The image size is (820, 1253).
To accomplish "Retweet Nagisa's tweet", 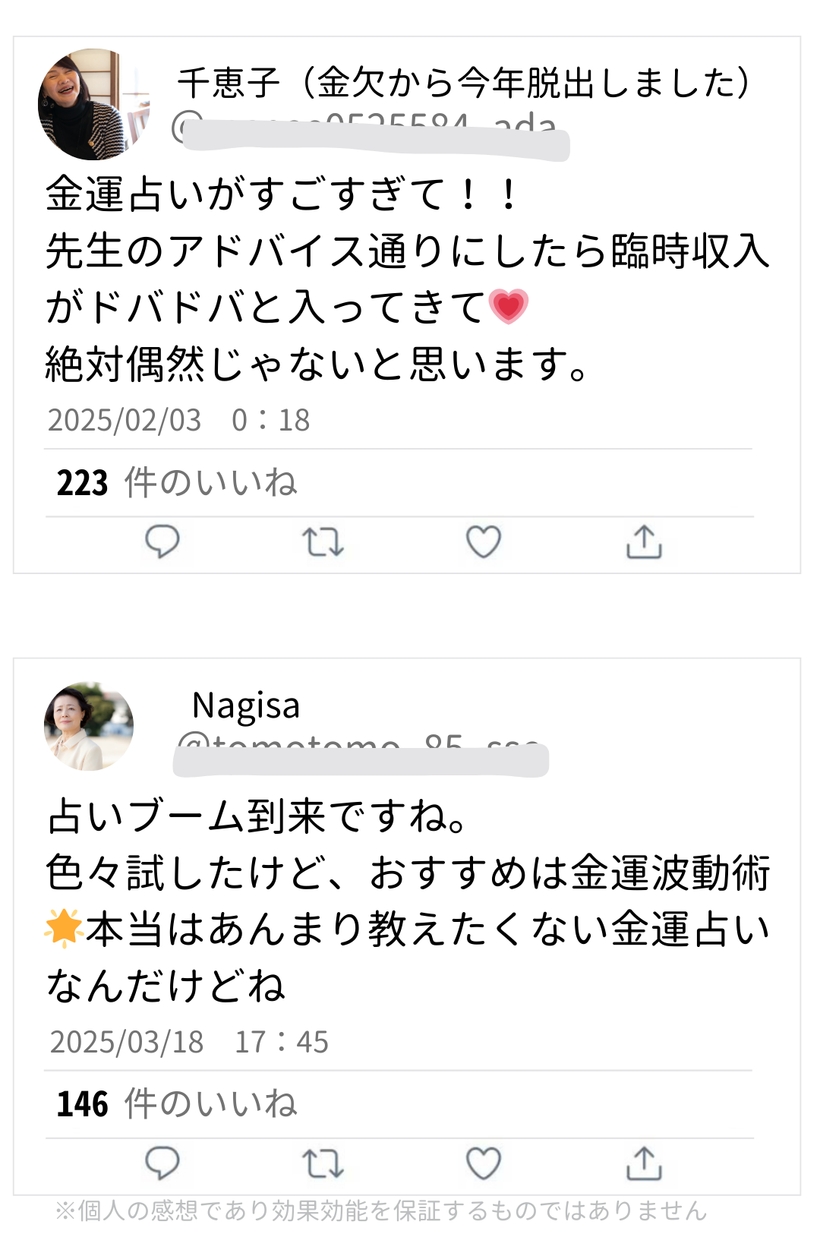I will point(323,1163).
